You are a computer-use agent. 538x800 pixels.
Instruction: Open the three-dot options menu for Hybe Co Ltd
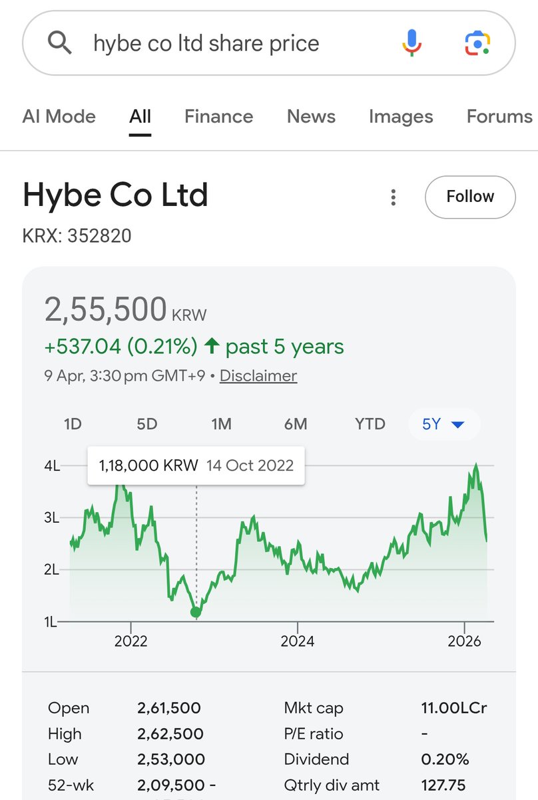point(394,197)
